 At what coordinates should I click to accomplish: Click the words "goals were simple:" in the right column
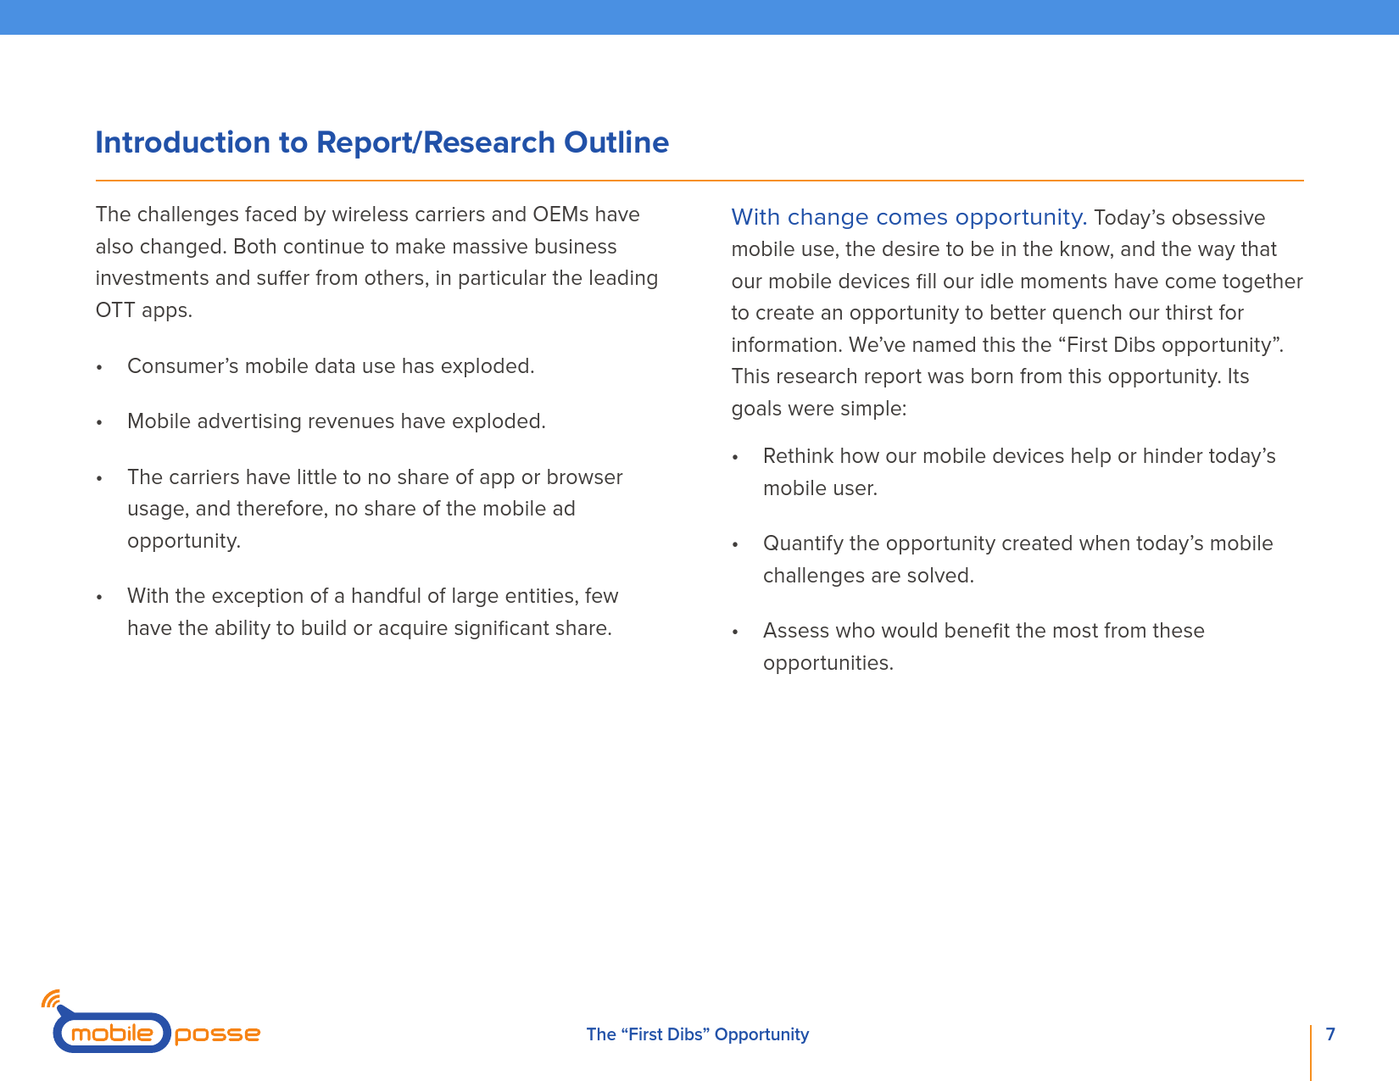point(819,409)
